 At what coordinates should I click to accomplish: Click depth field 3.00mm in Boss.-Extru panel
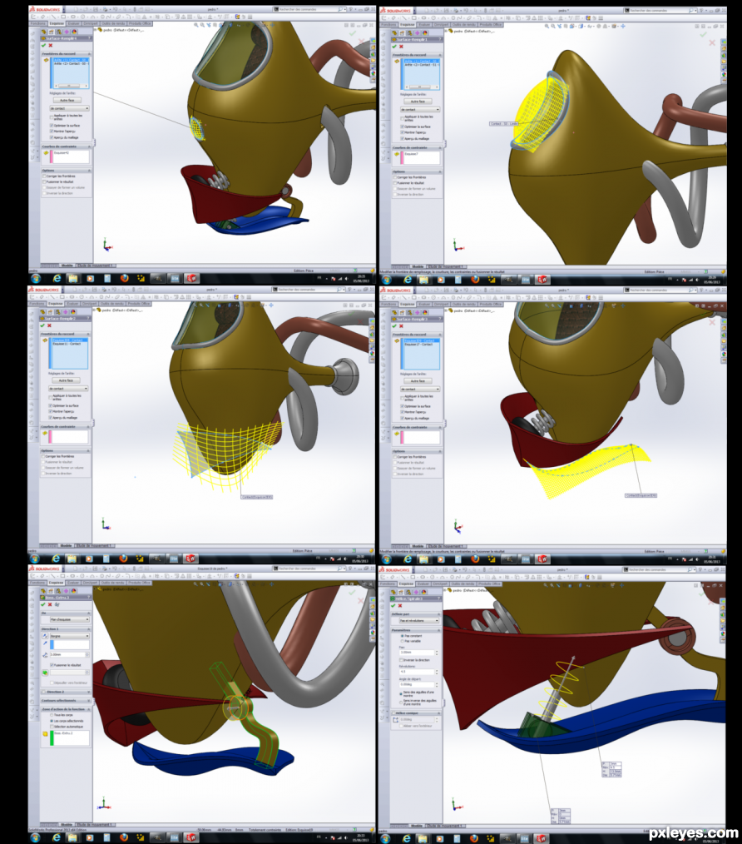68,654
